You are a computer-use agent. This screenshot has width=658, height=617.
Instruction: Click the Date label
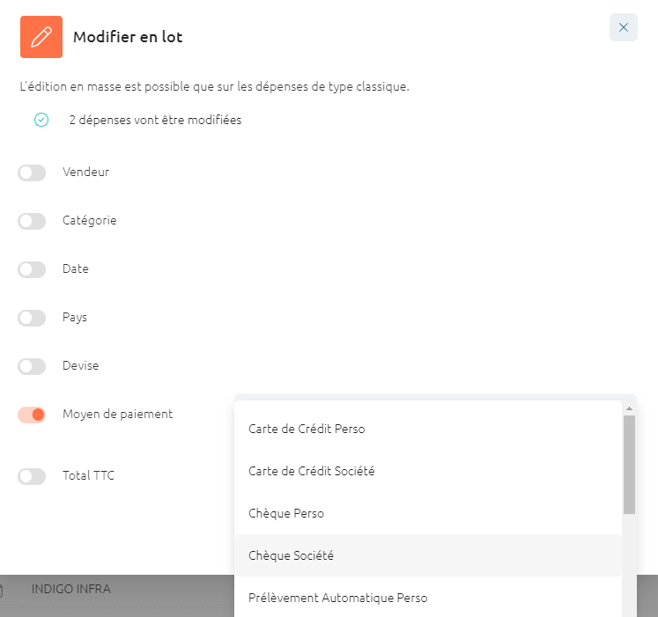point(76,268)
